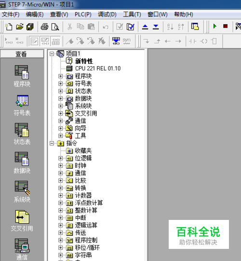Collapse the 指令 instruction tree
Screen dimensions: 241x261
(x=52, y=144)
